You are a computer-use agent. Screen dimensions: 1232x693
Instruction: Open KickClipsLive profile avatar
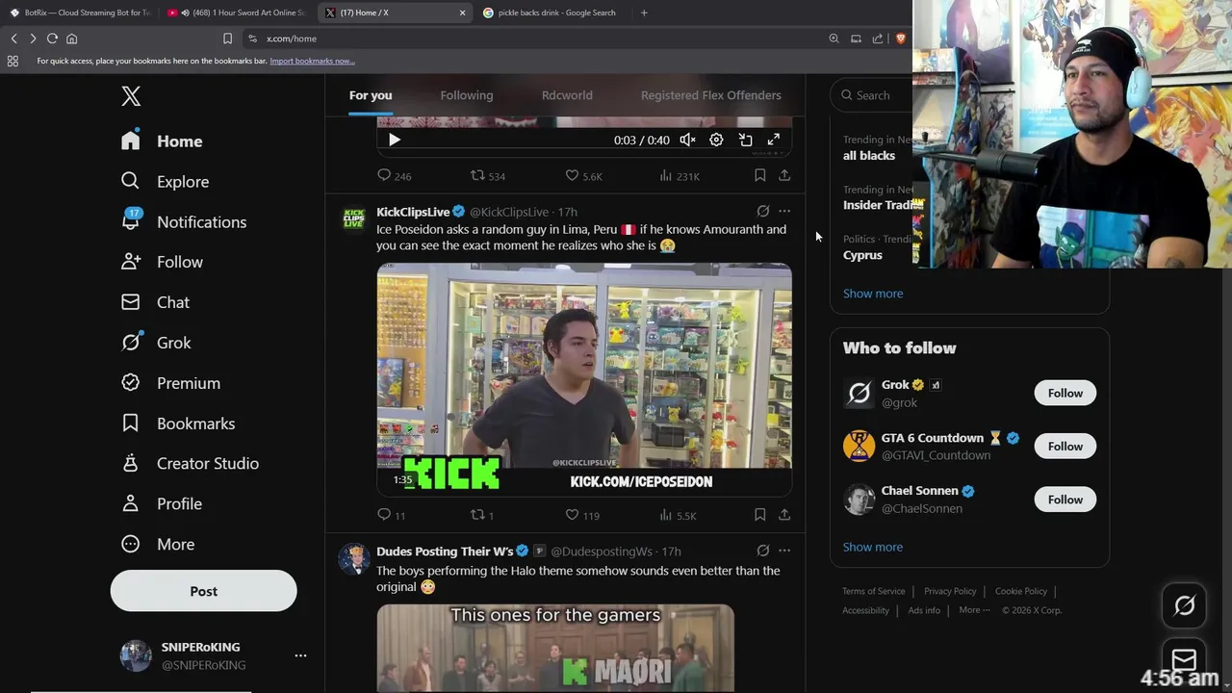point(354,219)
